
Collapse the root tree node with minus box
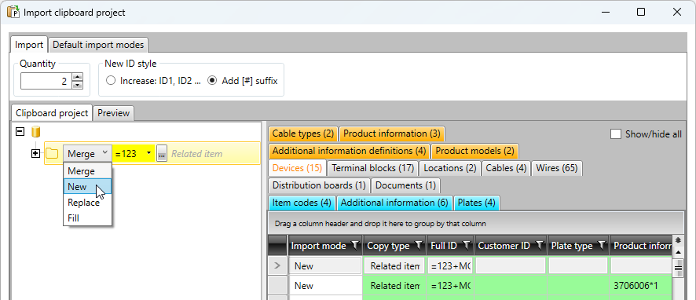[x=20, y=132]
